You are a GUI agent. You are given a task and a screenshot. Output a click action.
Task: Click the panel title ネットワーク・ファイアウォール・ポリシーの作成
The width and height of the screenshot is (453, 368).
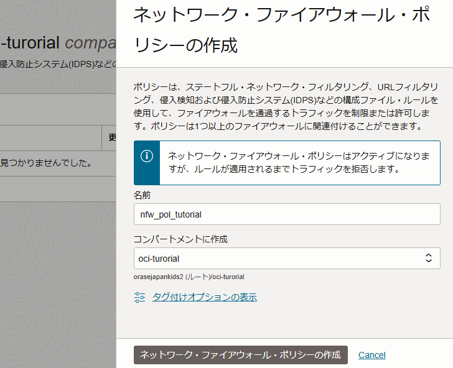coord(281,30)
